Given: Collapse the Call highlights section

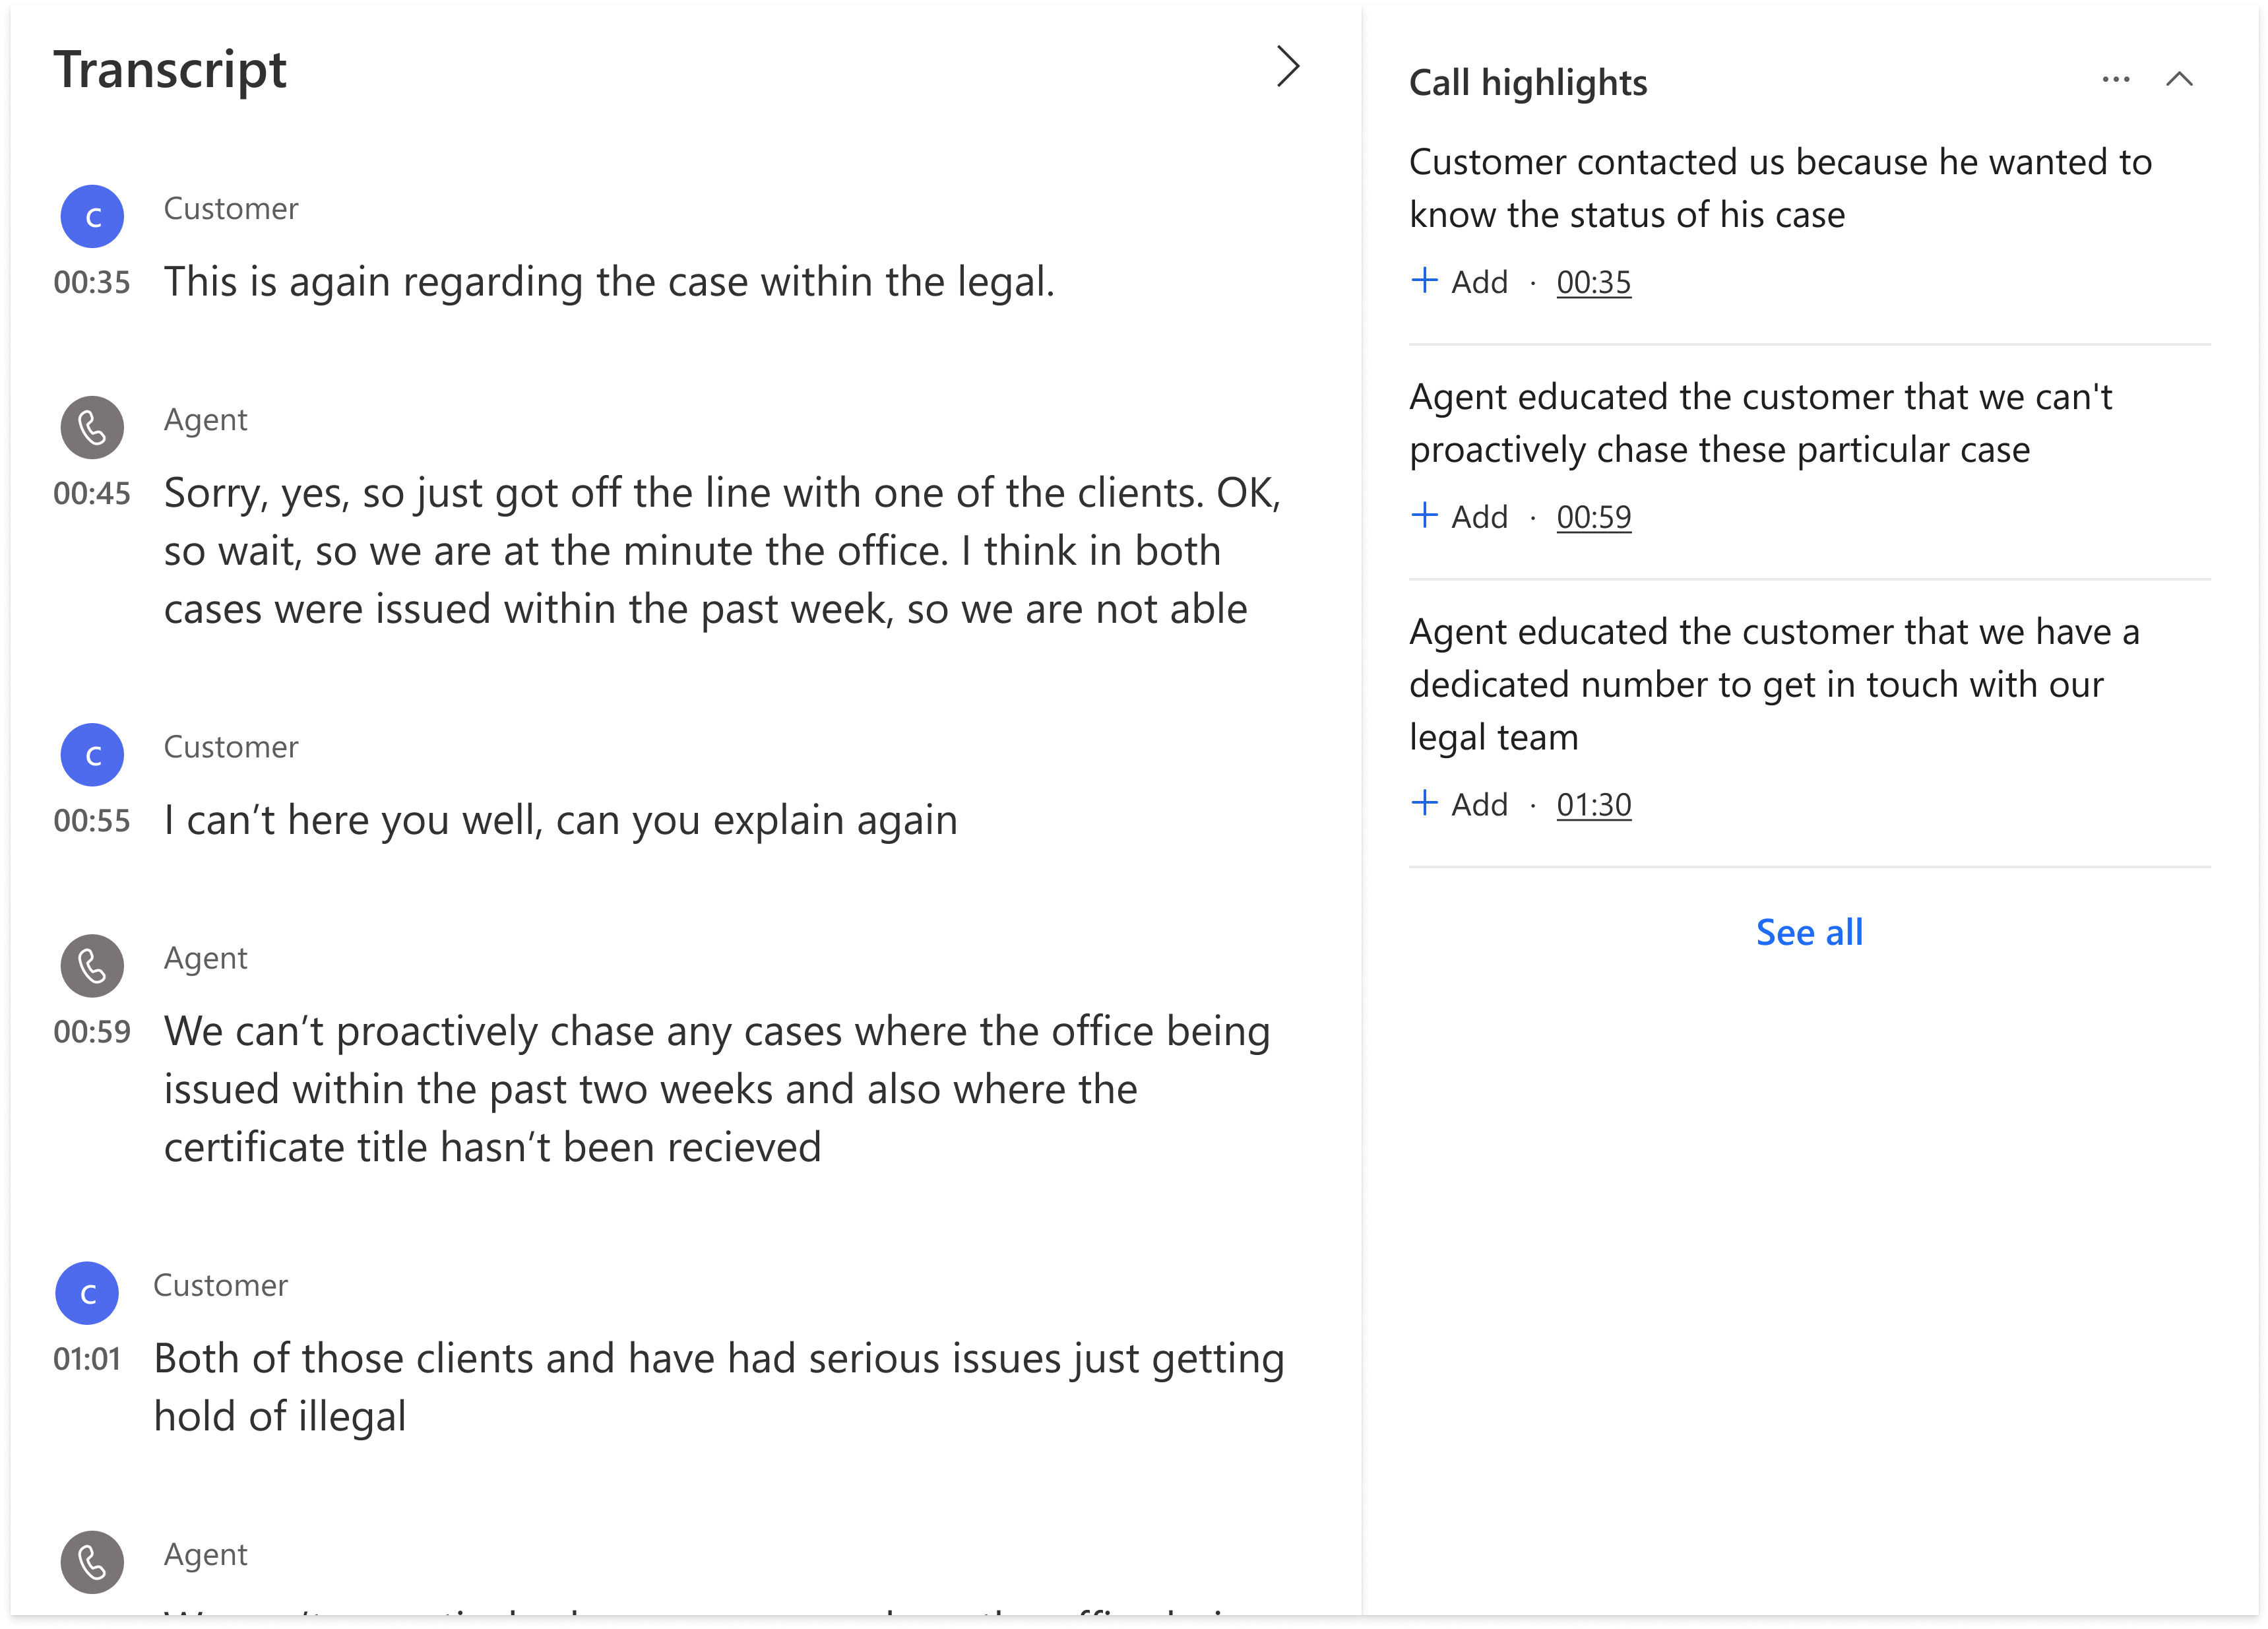Looking at the screenshot, I should pos(2179,79).
